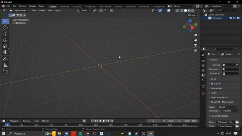Switch to Sculpting workspace tab

click(77, 7)
